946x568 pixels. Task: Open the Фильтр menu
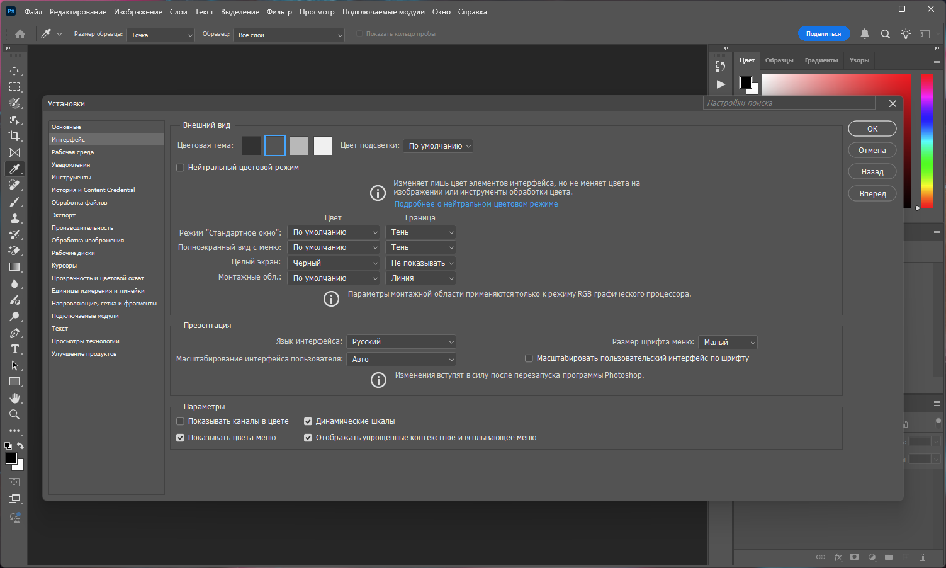coord(279,12)
